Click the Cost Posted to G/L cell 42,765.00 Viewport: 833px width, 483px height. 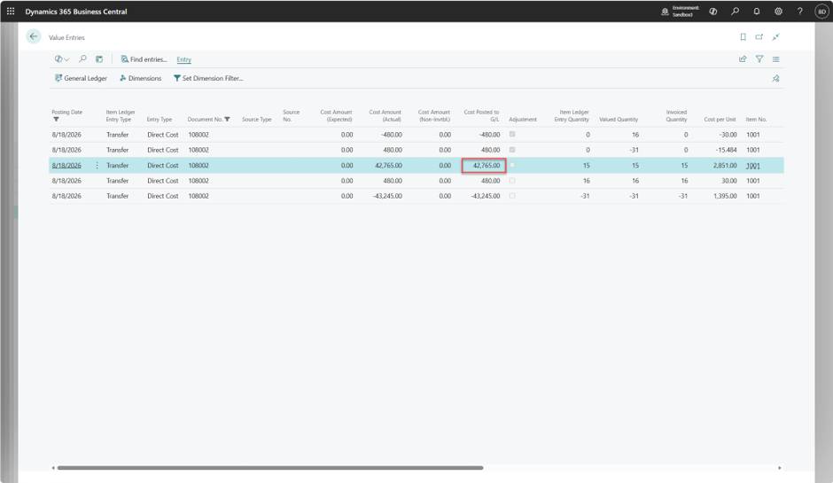click(x=484, y=166)
